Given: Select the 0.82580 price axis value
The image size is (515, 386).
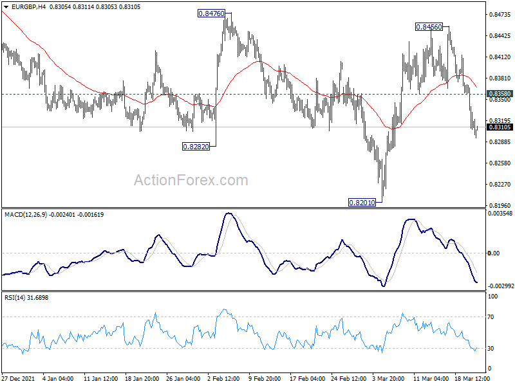Looking at the screenshot, I should tap(500, 163).
